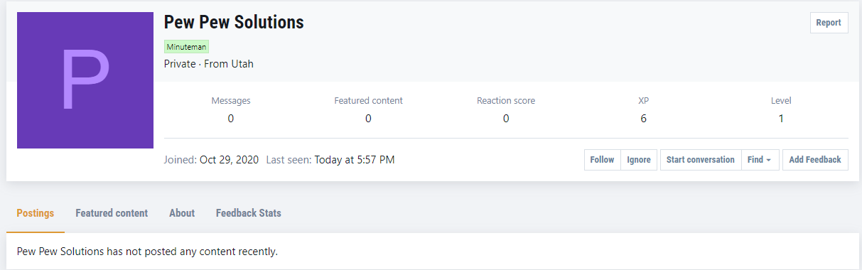Select the Postings tab
This screenshot has width=862, height=270.
click(x=36, y=213)
